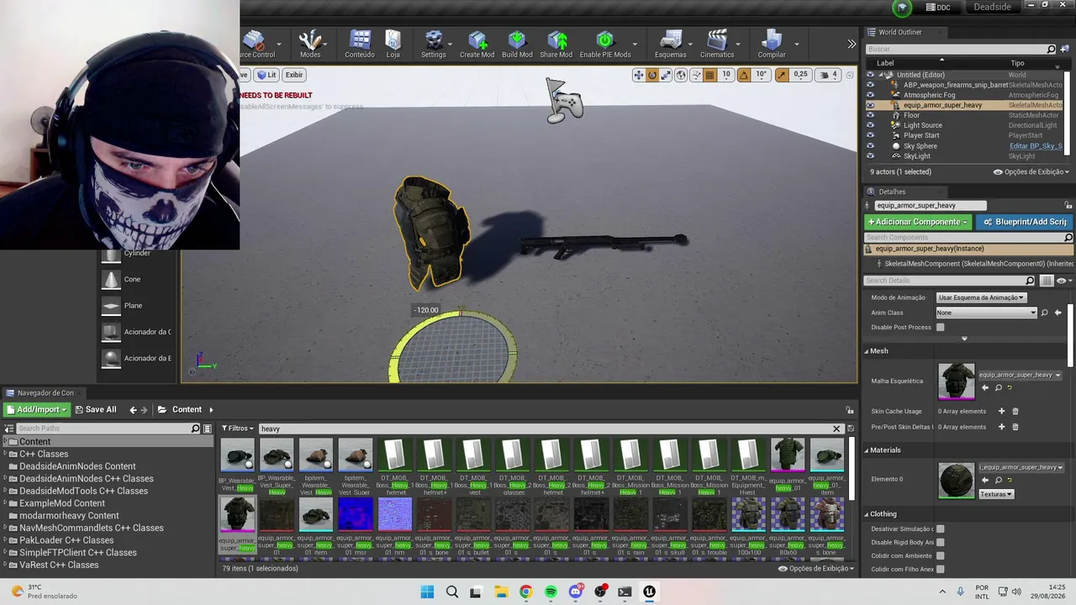This screenshot has width=1076, height=605.
Task: Open the Conteudo content browser button
Action: pyautogui.click(x=360, y=45)
